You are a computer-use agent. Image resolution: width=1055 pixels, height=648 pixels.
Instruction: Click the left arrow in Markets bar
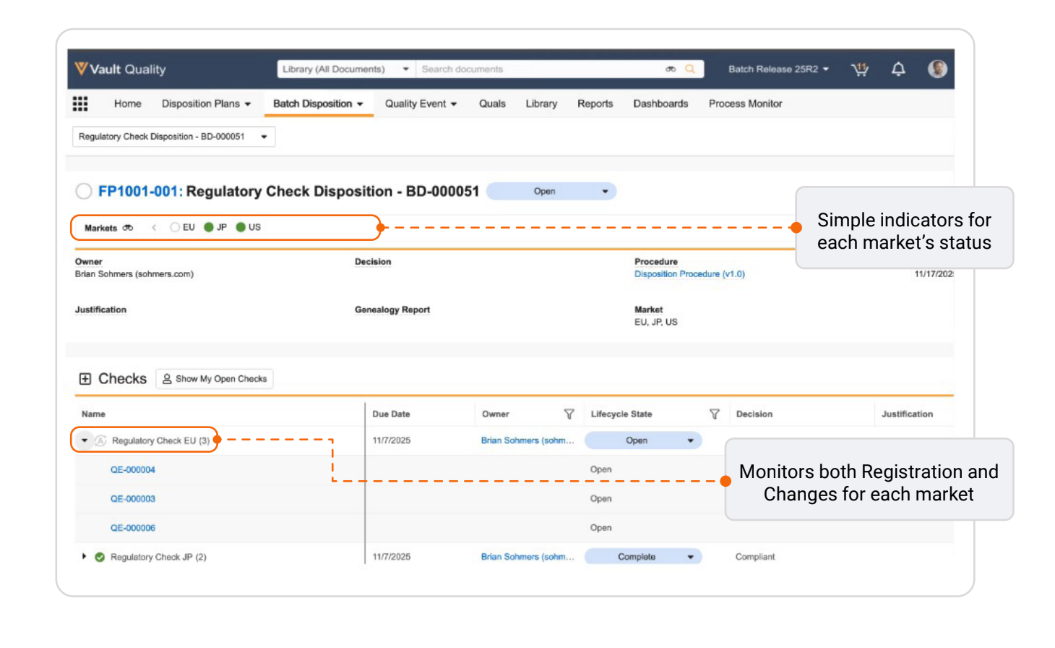click(154, 227)
